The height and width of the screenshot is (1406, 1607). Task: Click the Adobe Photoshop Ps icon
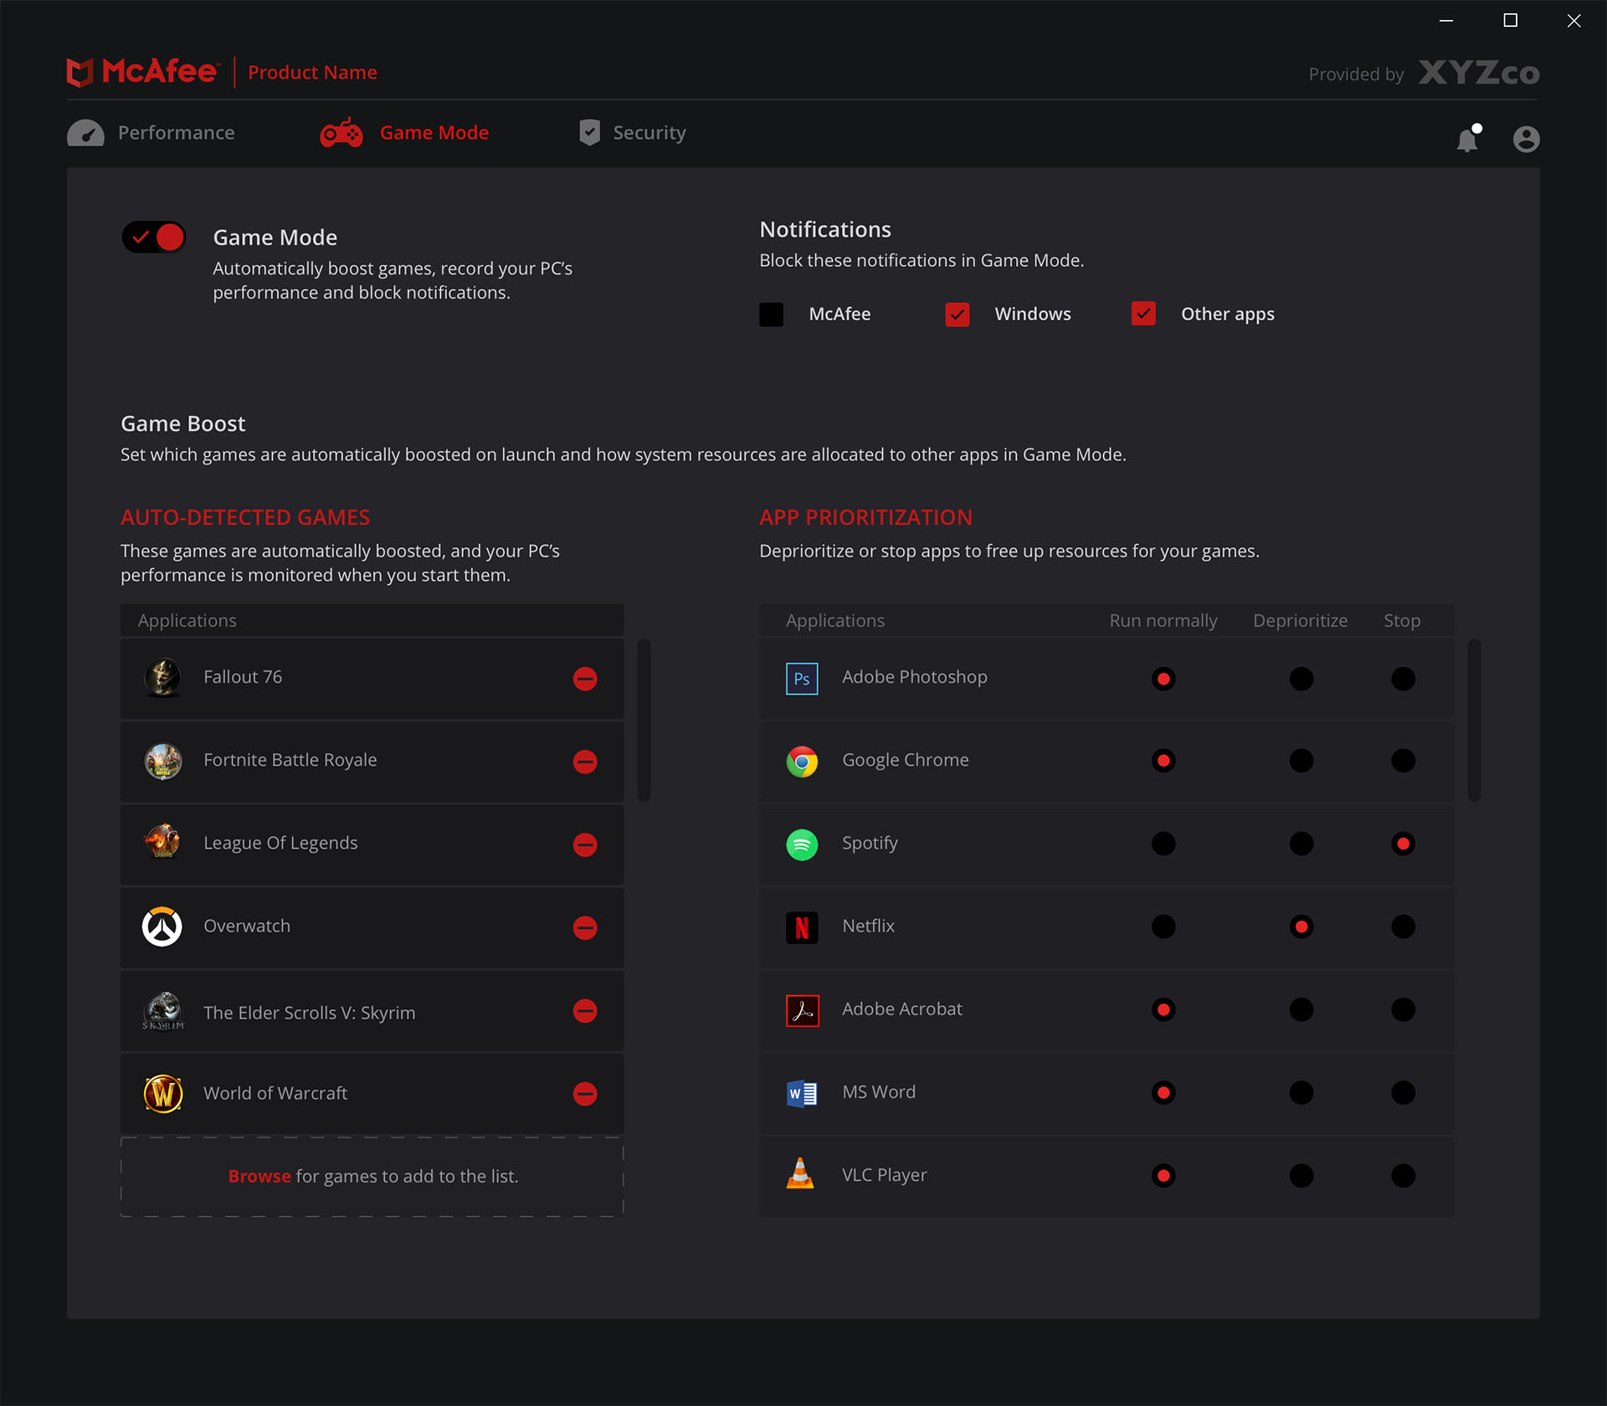802,679
